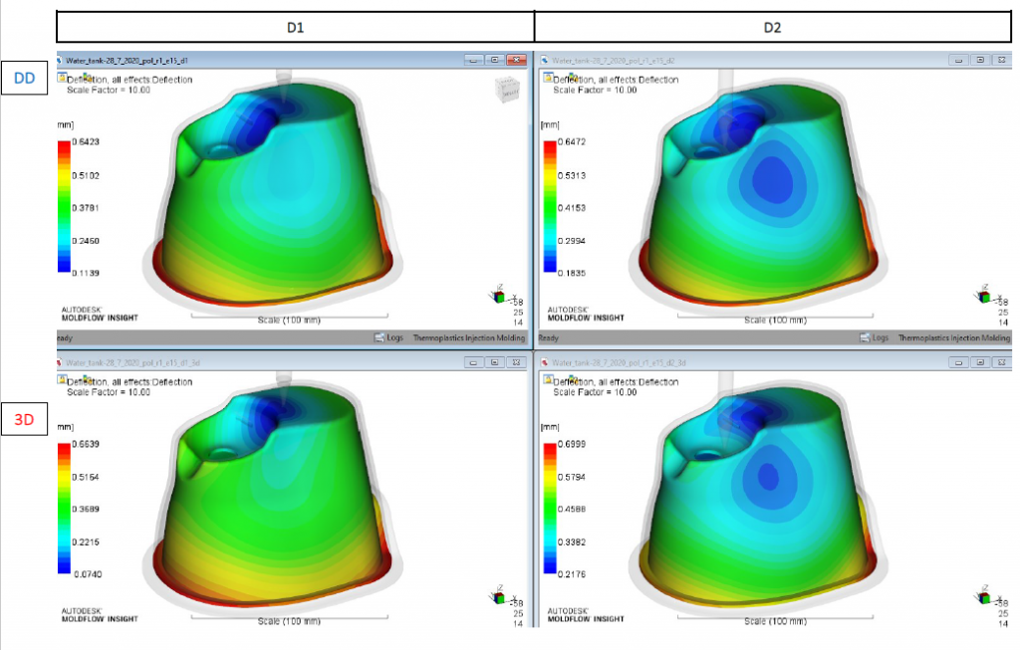Click the XYZ axis triad in the D1 DD window
Image resolution: width=1020 pixels, height=650 pixels.
(497, 296)
